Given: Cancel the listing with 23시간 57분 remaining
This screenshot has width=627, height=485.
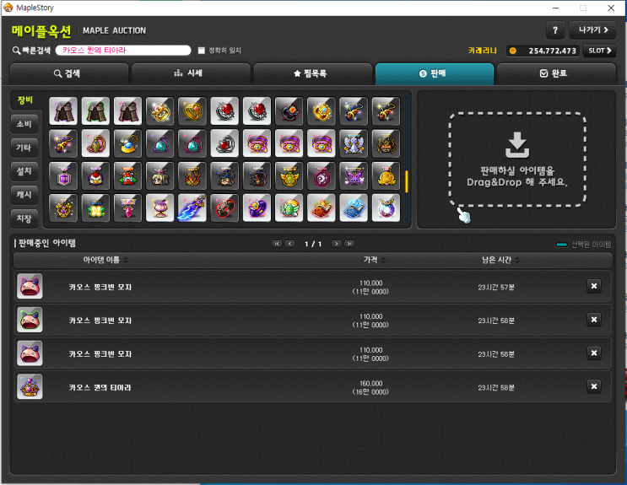Looking at the screenshot, I should point(594,286).
